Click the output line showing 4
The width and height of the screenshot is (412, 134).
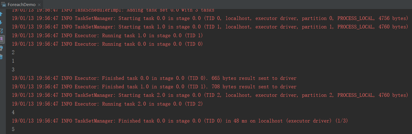(x=13, y=112)
